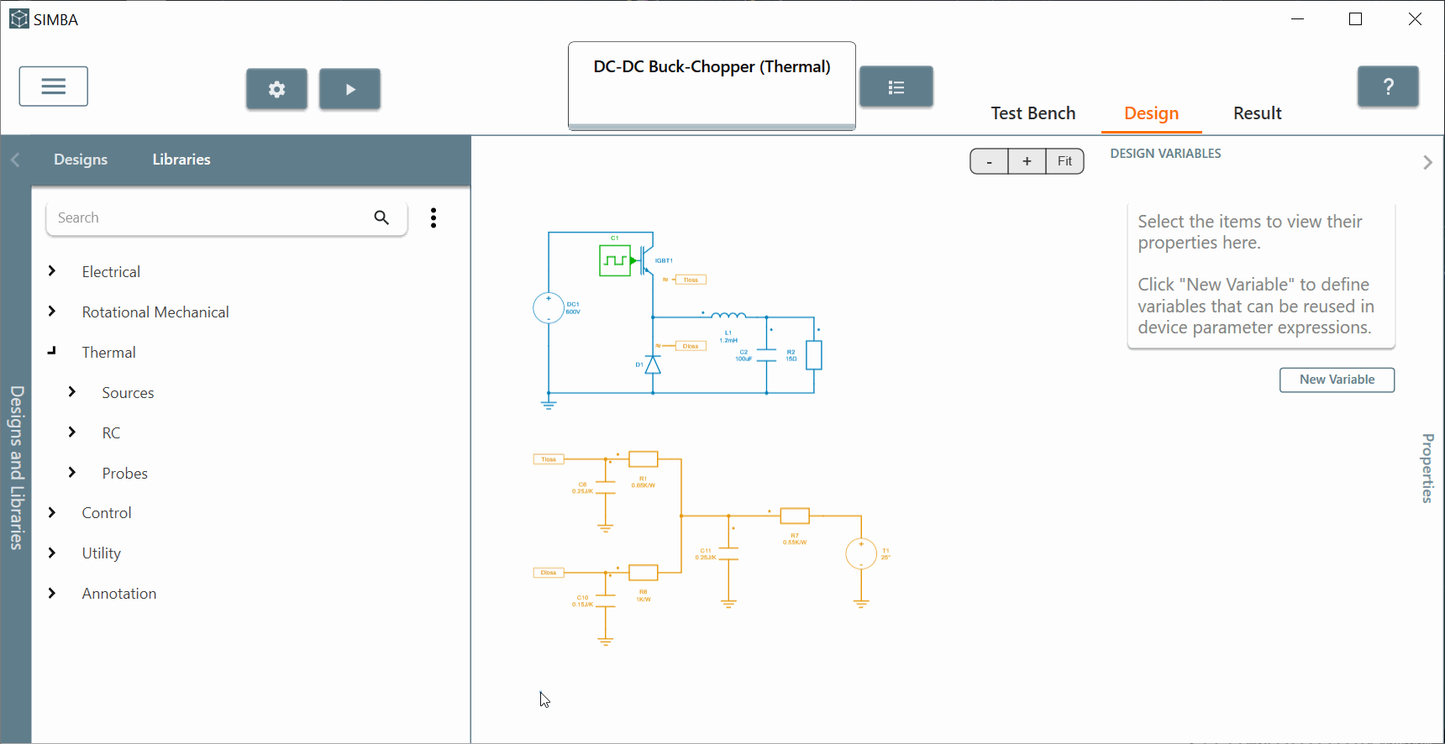Open simulation settings with the gear icon
The image size is (1445, 744).
[x=276, y=89]
